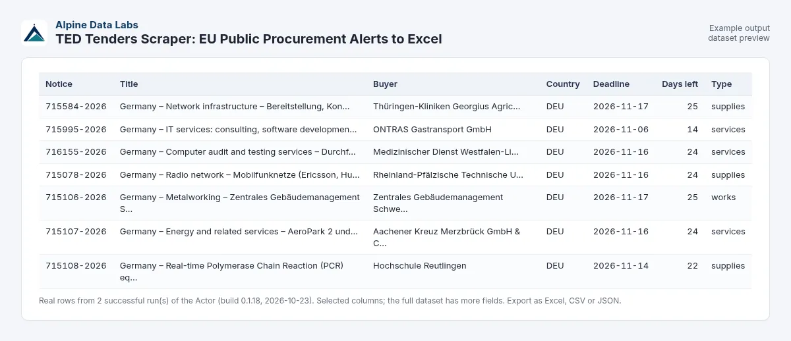
Task: Click the Network infrastructure tender title
Action: coord(235,107)
